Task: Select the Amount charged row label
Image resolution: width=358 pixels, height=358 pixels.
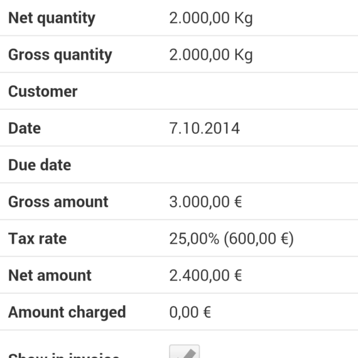Action: [67, 313]
